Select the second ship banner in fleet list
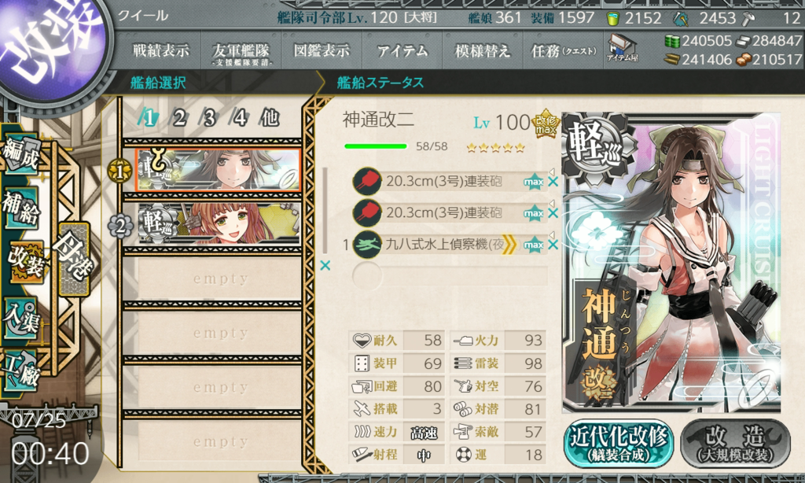This screenshot has width=805, height=483. click(x=220, y=223)
